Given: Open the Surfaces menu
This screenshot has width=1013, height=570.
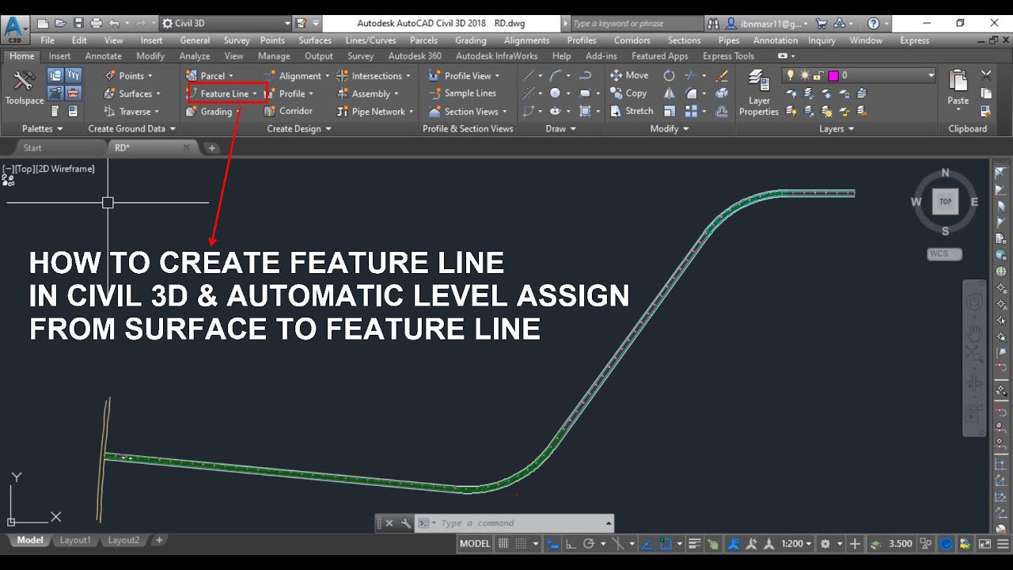Looking at the screenshot, I should pyautogui.click(x=315, y=40).
